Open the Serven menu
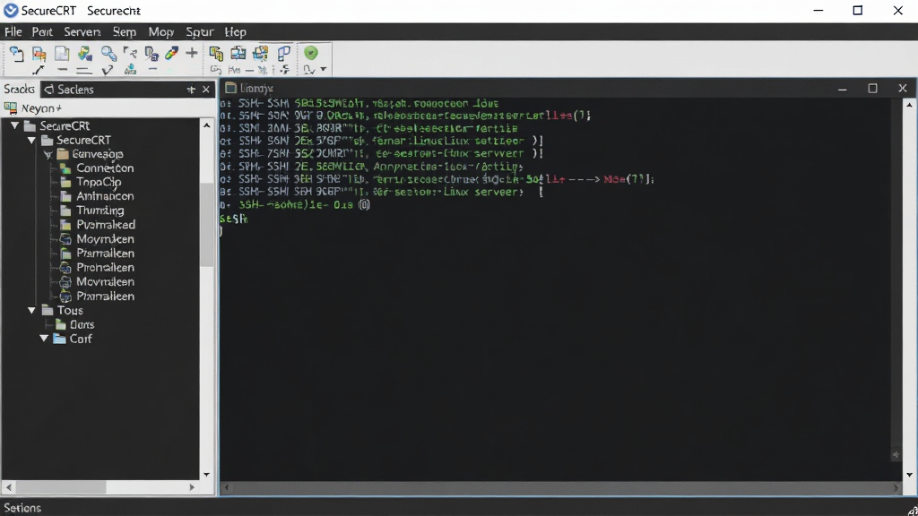The width and height of the screenshot is (918, 516). click(82, 32)
